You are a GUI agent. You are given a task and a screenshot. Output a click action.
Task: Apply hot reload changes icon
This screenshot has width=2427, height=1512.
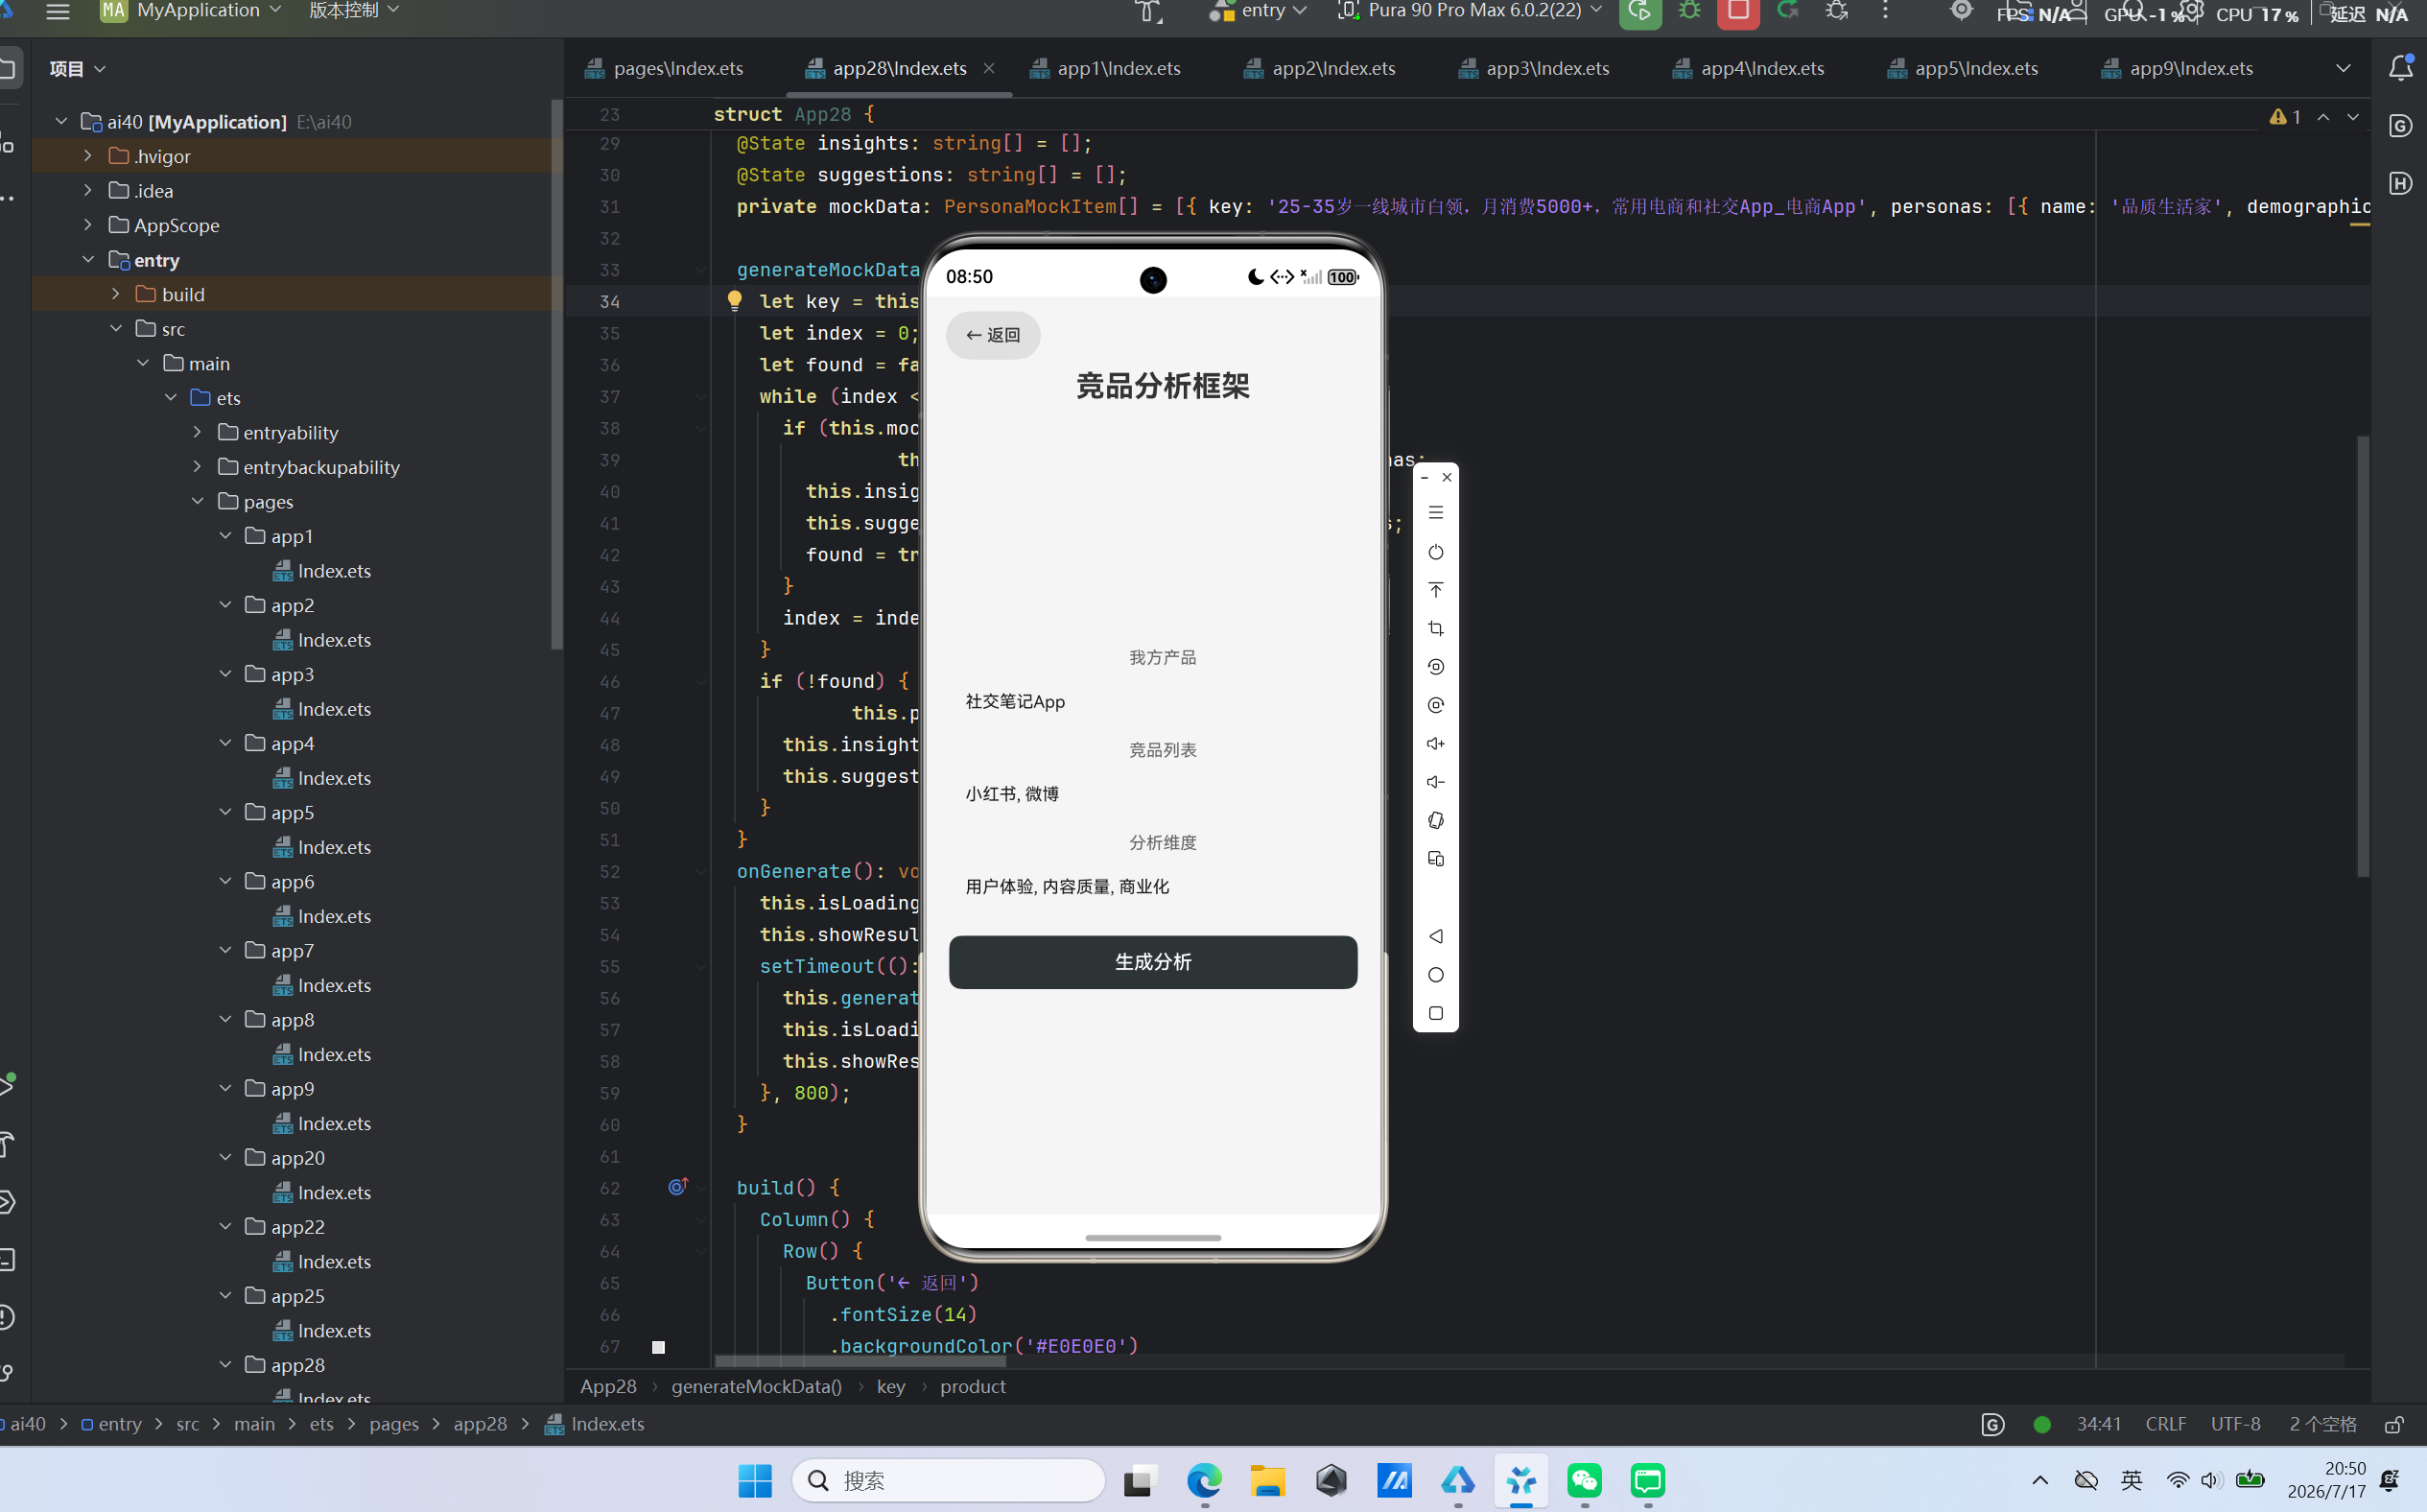(1787, 11)
